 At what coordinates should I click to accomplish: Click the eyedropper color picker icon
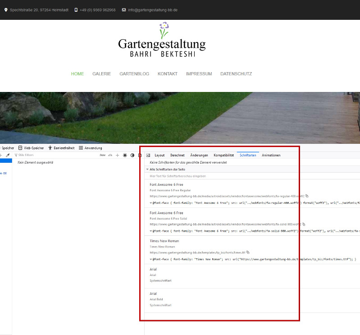[8, 155]
